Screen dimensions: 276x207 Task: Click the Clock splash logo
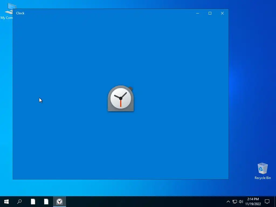(121, 99)
